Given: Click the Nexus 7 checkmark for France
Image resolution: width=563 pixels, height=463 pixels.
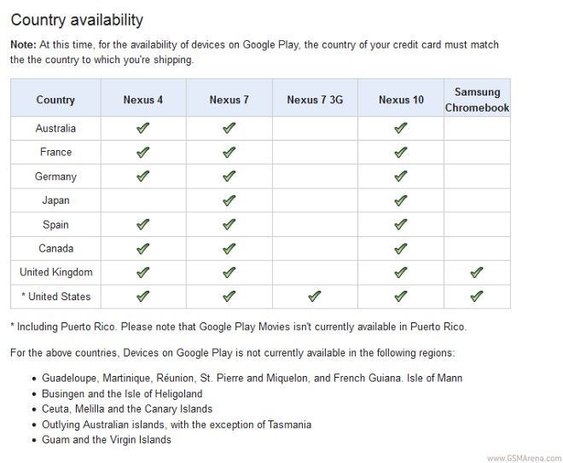Looking at the screenshot, I should point(229,153).
